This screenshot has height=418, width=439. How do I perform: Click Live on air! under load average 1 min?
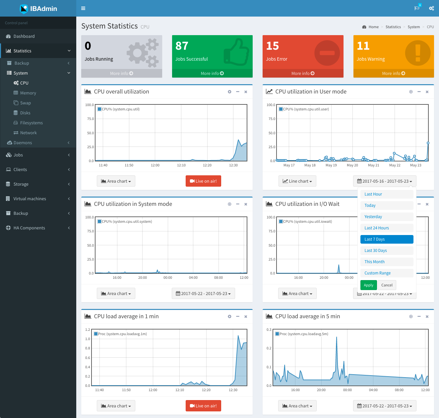(x=203, y=406)
